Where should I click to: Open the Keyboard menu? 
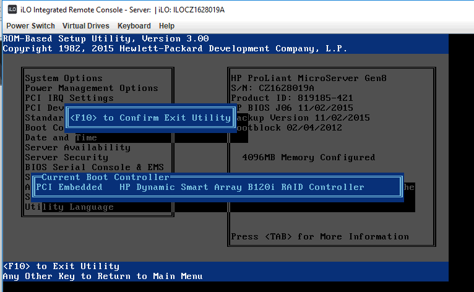coord(134,26)
